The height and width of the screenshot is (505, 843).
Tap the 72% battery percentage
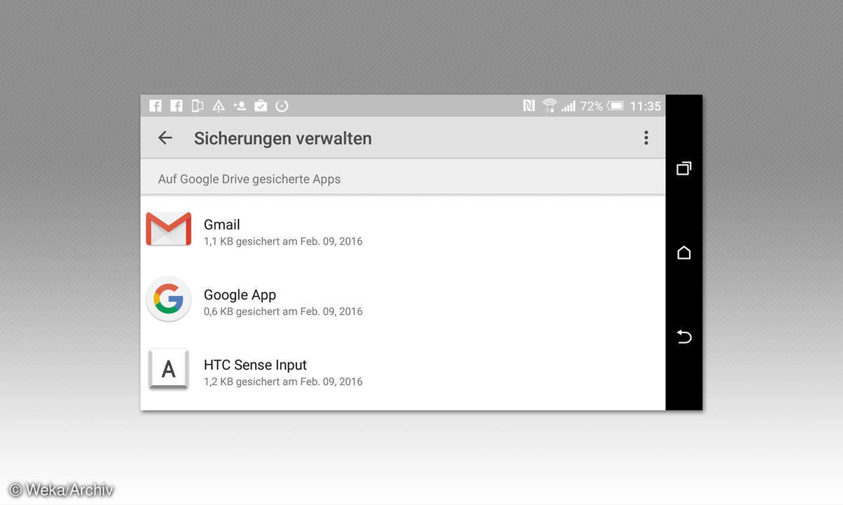592,106
